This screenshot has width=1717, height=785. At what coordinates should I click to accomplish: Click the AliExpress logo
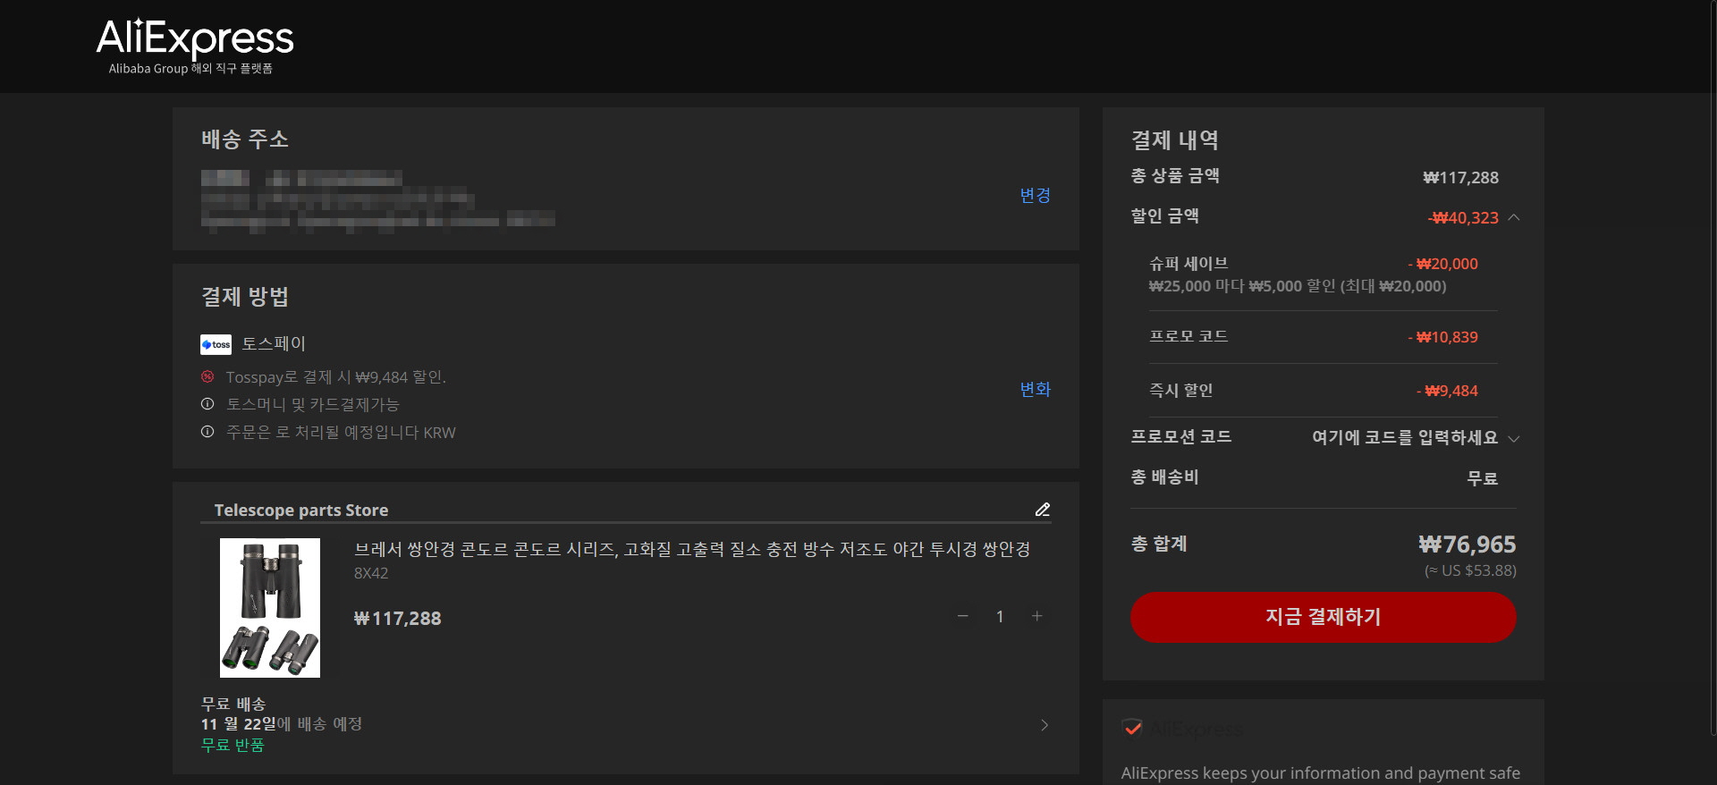[x=195, y=46]
